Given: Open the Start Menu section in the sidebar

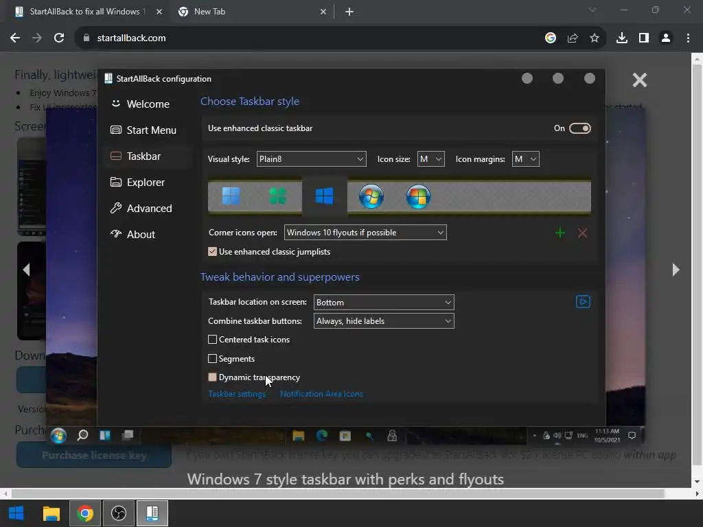Looking at the screenshot, I should pos(148,130).
